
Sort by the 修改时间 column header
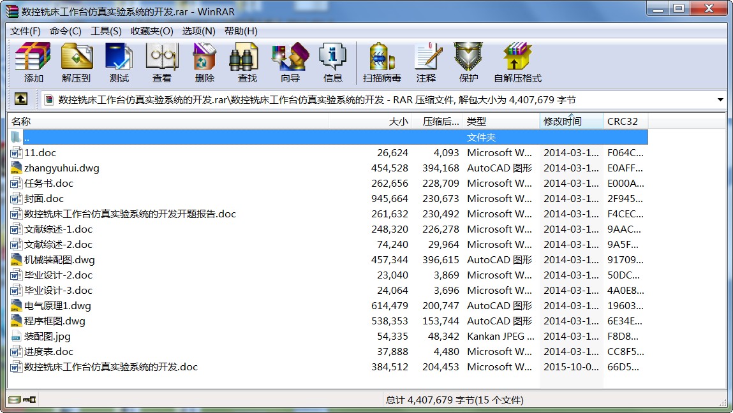pos(563,121)
